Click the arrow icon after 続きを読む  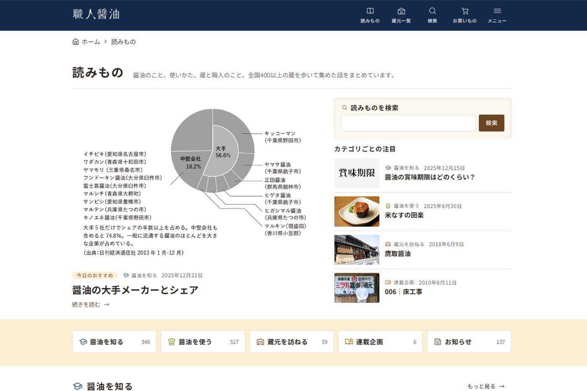coord(106,305)
